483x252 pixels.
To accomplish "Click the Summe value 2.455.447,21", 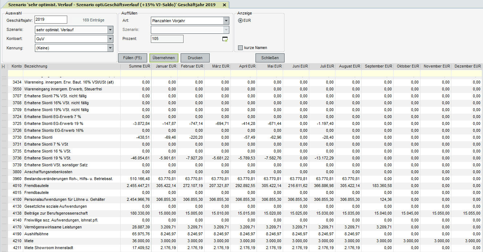I will tap(138, 186).
